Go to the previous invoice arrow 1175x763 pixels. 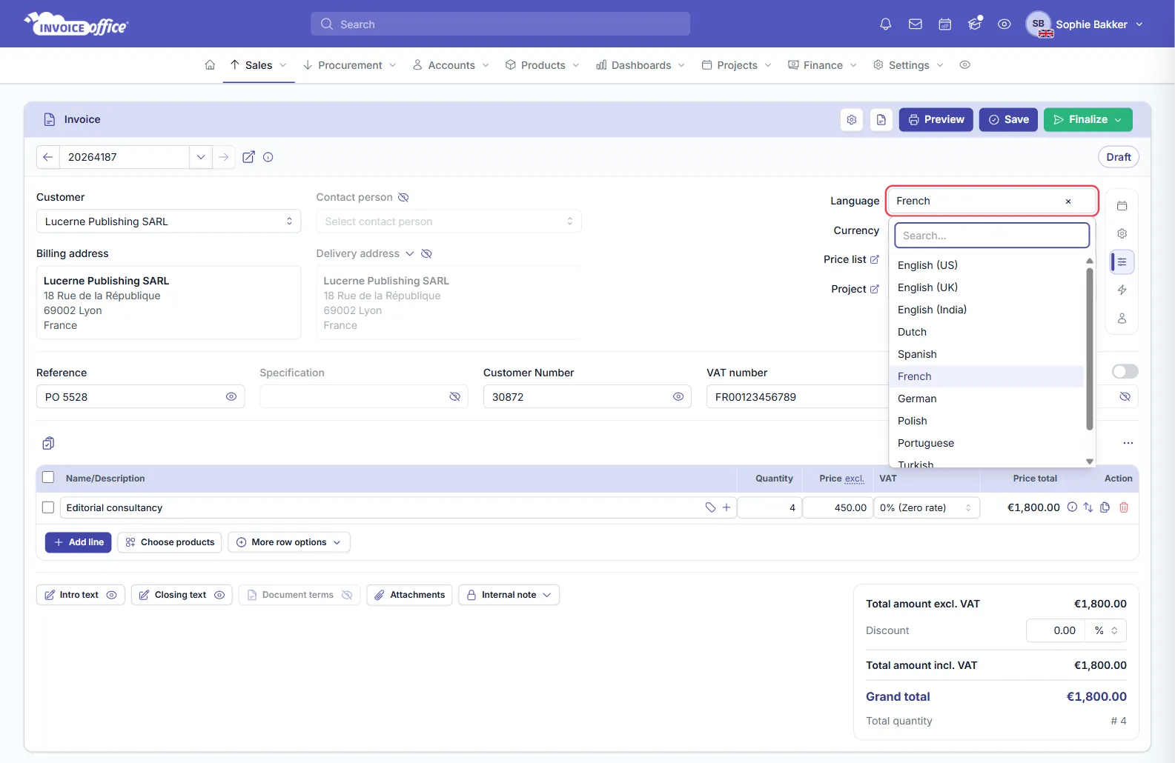(48, 157)
